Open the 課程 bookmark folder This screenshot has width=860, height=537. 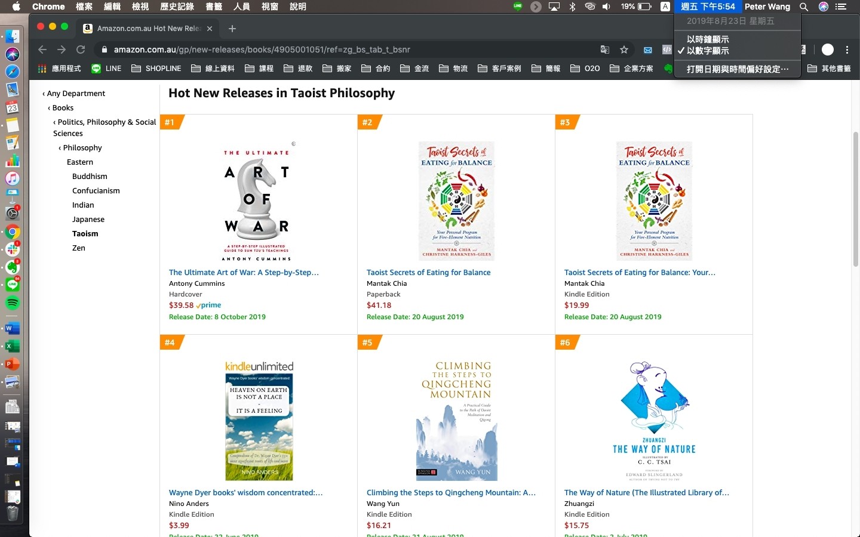[259, 69]
